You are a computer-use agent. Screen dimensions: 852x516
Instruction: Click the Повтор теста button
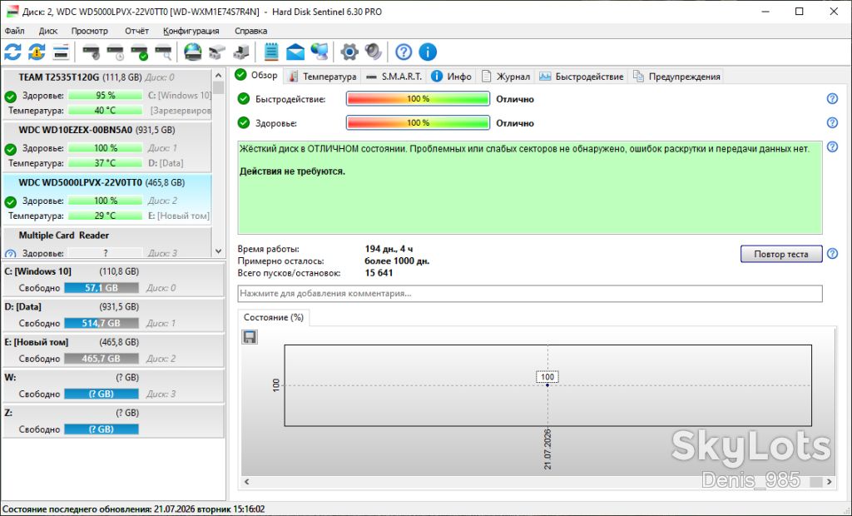point(780,254)
